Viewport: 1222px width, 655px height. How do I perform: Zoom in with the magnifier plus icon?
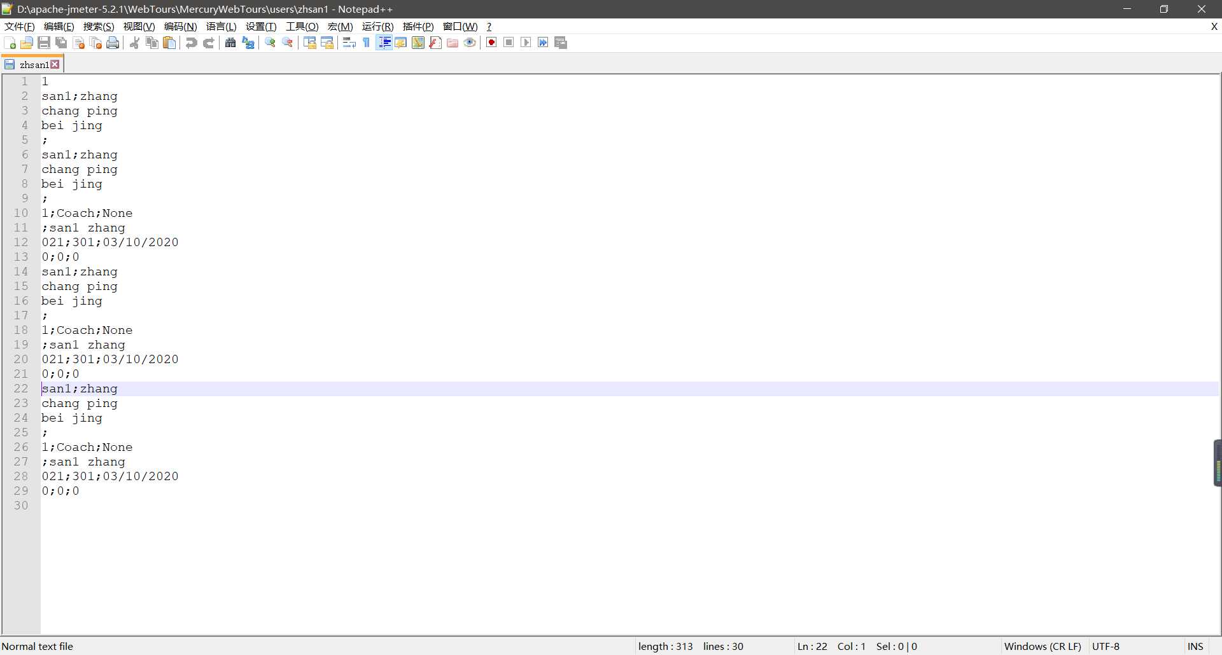[x=270, y=43]
